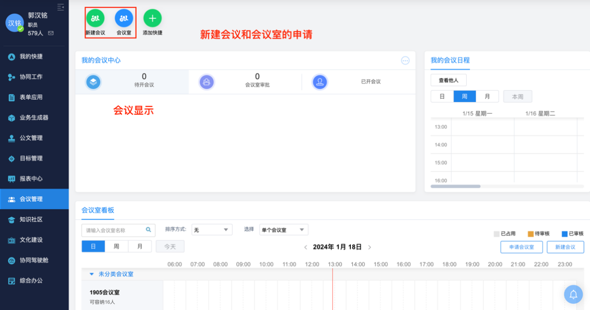Toggle the 日 view in 我的会议日程
Screen dimensions: 590x310
(442, 96)
